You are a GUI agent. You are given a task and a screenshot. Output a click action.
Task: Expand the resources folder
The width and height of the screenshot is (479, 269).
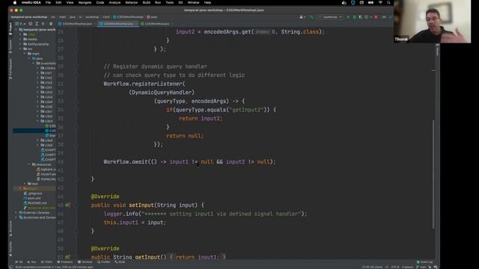point(30,164)
